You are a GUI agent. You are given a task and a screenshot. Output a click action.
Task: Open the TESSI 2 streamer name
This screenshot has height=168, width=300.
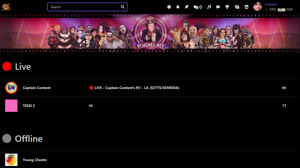(x=29, y=106)
